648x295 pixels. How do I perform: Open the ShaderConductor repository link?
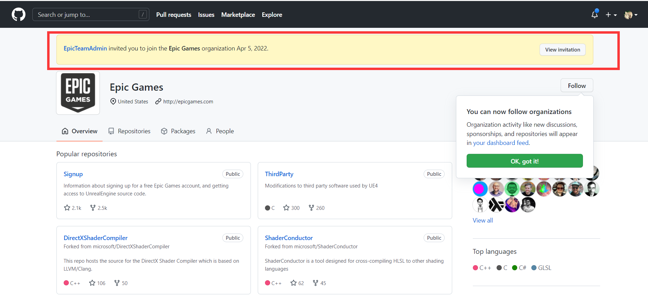click(289, 238)
